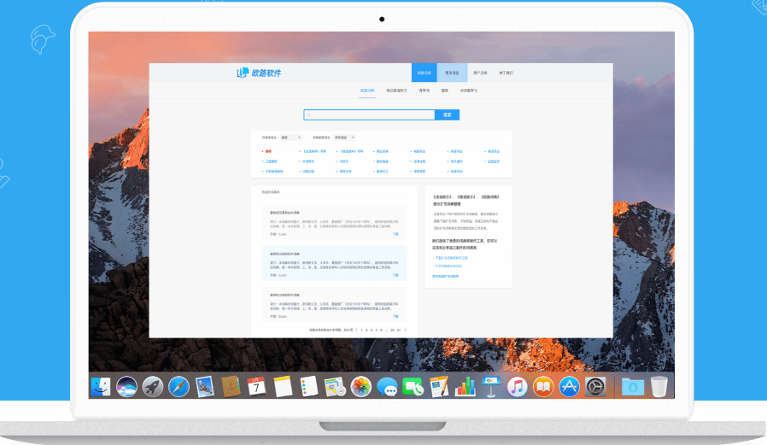Open Safari from the dock
The image size is (767, 445).
179,386
